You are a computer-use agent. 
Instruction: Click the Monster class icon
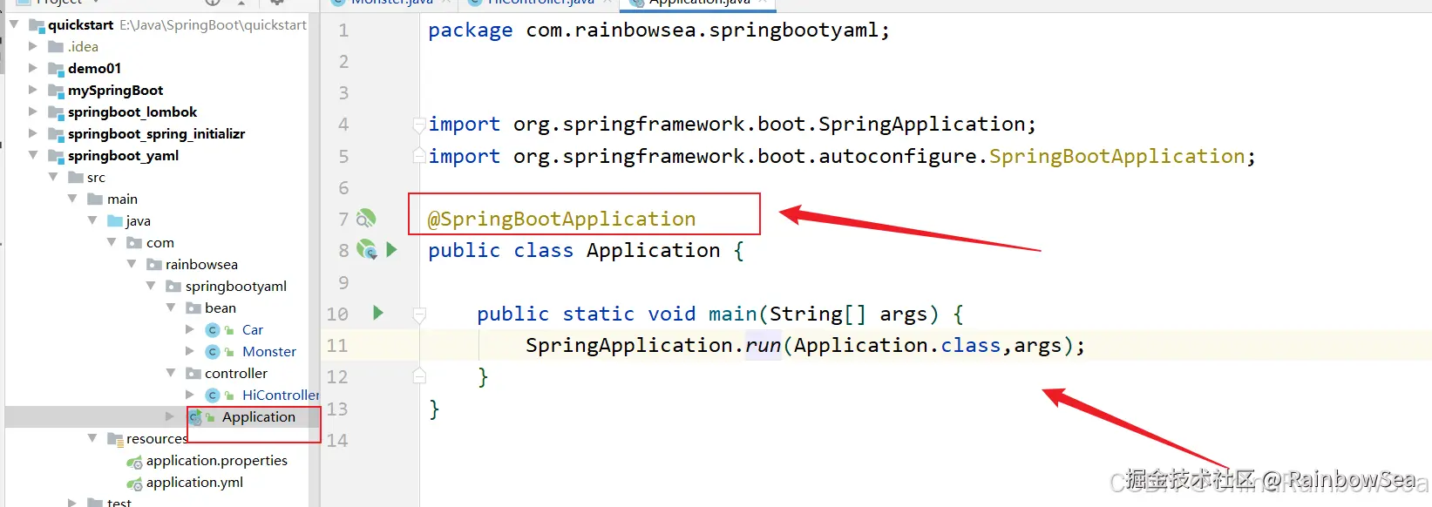pyautogui.click(x=212, y=352)
